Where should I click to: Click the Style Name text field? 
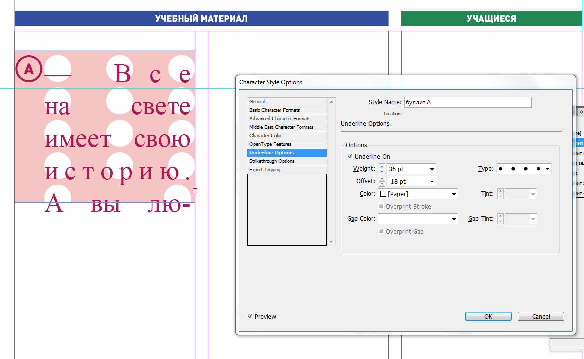tap(468, 102)
